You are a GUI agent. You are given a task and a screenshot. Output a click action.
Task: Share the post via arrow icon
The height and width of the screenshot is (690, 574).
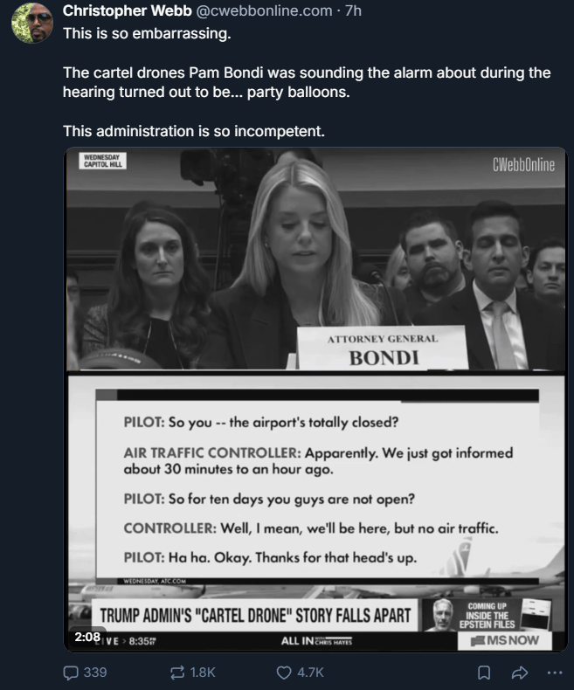click(x=520, y=673)
